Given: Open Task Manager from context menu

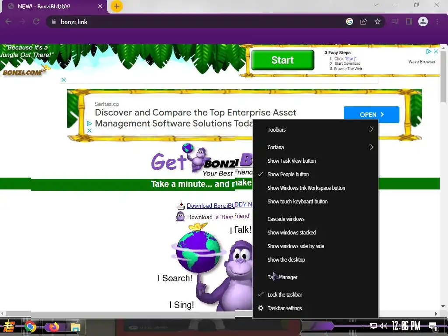Looking at the screenshot, I should 315,277.
